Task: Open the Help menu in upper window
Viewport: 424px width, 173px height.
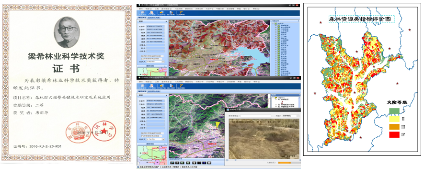Action: point(256,9)
